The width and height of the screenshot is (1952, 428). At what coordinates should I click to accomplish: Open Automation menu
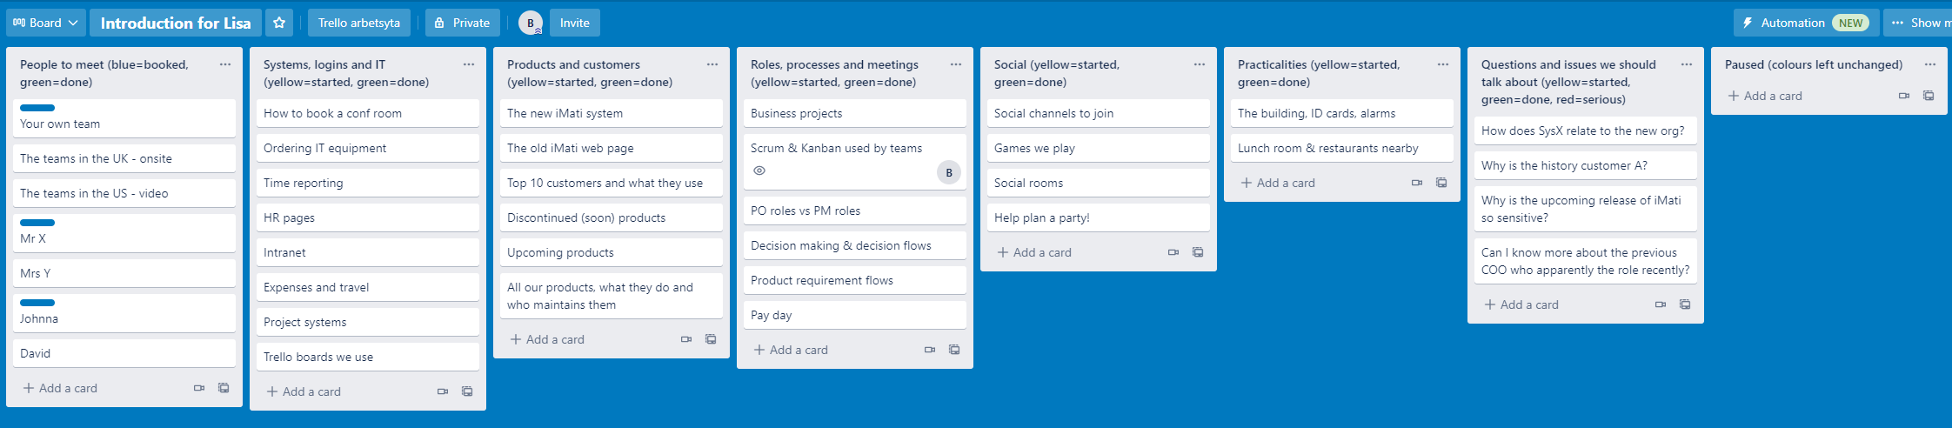[1805, 23]
